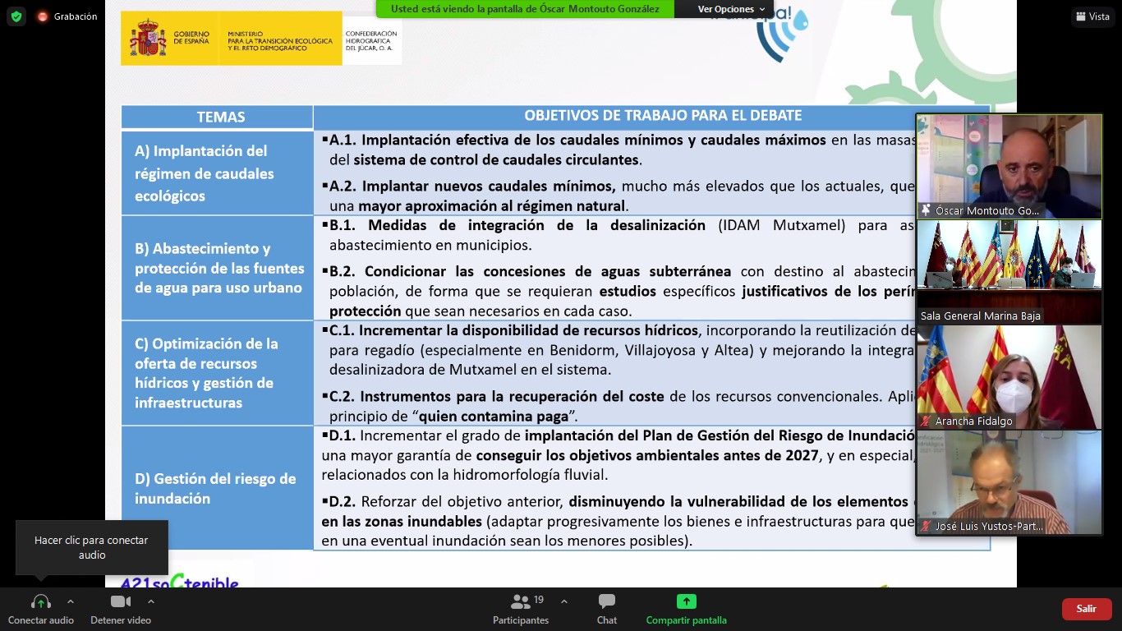Viewport: 1122px width, 631px height.
Task: Select Sala General Marina Baja video thumbnail
Action: point(1009,272)
